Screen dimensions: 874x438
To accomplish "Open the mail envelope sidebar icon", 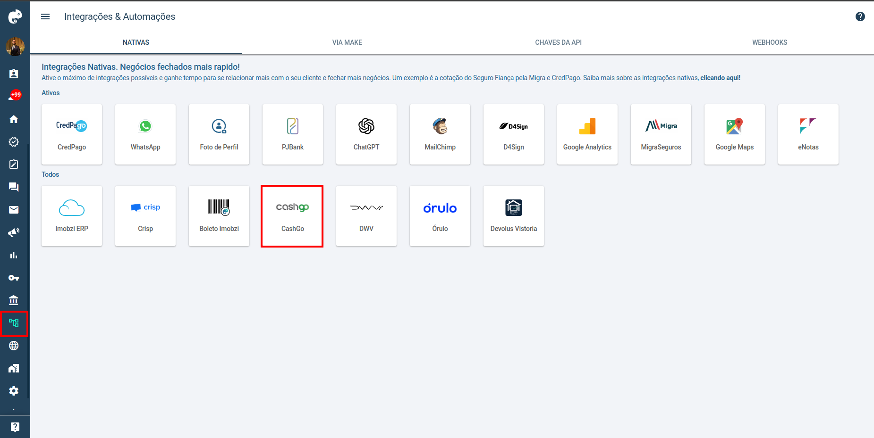I will pos(14,210).
